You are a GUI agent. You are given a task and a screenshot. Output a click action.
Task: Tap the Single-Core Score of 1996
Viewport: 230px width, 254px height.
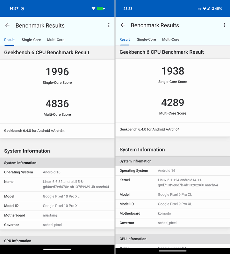(x=57, y=72)
